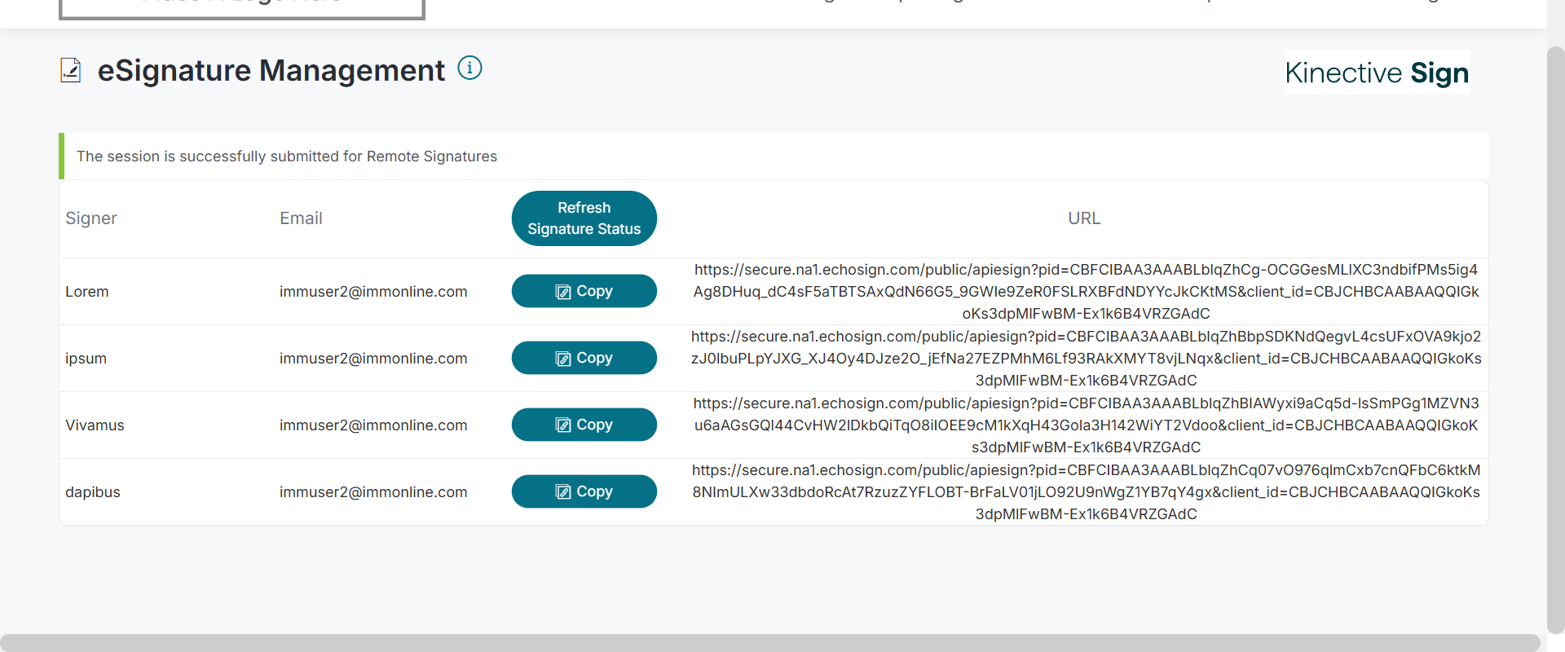Open ipsum's echosign signing URL
The height and width of the screenshot is (652, 1565).
(x=1086, y=358)
